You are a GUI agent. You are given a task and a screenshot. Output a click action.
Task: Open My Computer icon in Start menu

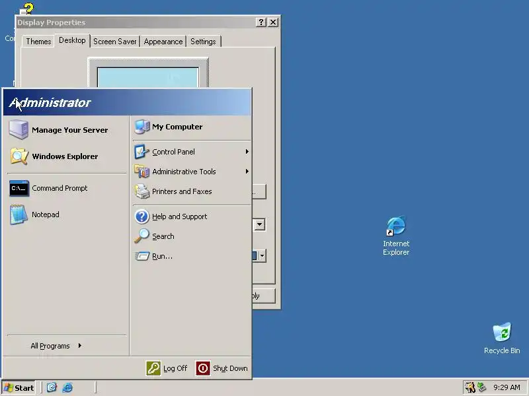click(142, 127)
